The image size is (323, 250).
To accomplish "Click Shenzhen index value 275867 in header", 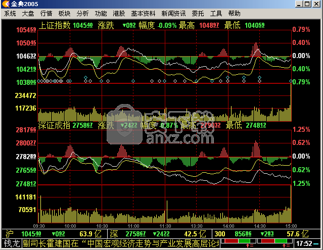I will coord(82,126).
